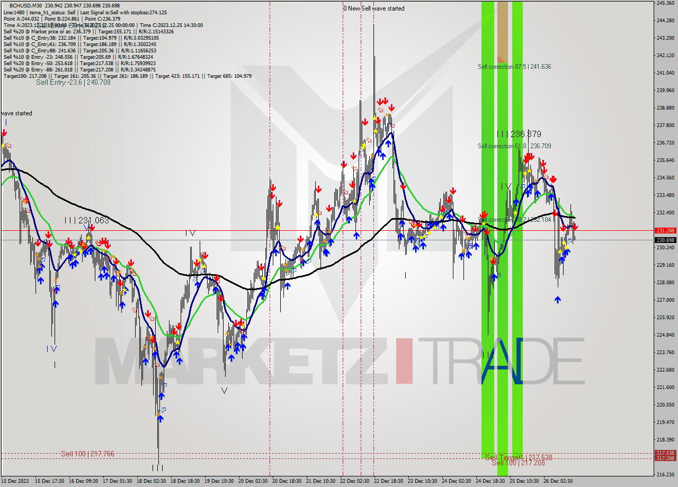This screenshot has height=487, width=678.
Task: Click the 'Sell Target | 217.538' label
Action: pyautogui.click(x=519, y=457)
